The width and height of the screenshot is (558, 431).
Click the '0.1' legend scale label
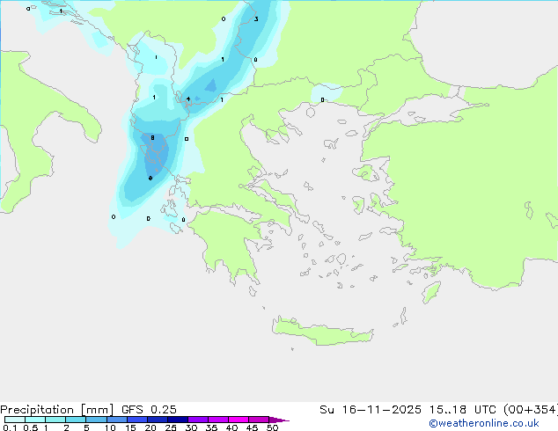(10, 427)
